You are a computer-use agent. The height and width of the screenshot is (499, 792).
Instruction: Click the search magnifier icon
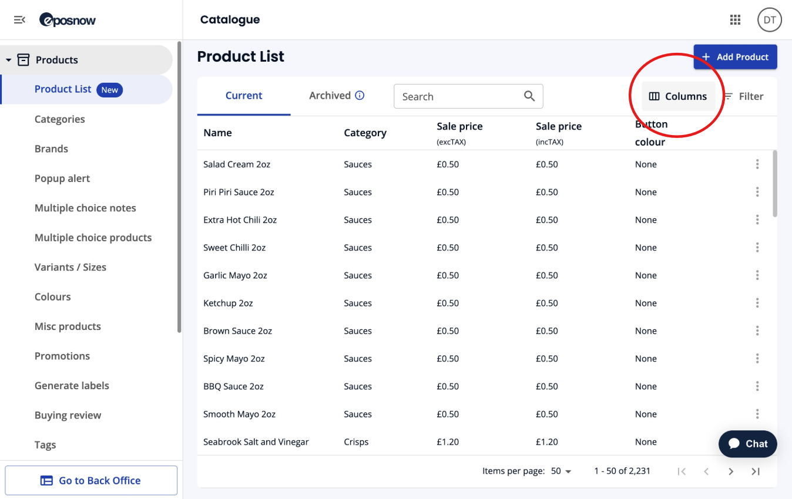529,96
